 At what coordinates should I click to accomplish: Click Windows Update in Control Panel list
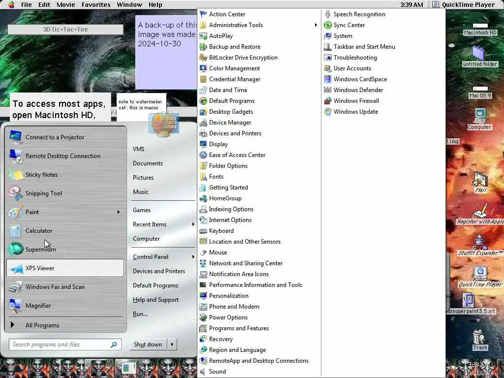click(355, 112)
